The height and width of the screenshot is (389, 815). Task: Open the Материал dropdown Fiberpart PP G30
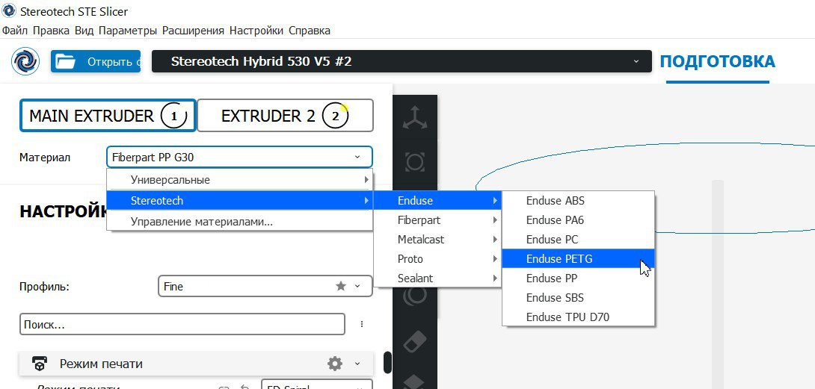coord(239,157)
